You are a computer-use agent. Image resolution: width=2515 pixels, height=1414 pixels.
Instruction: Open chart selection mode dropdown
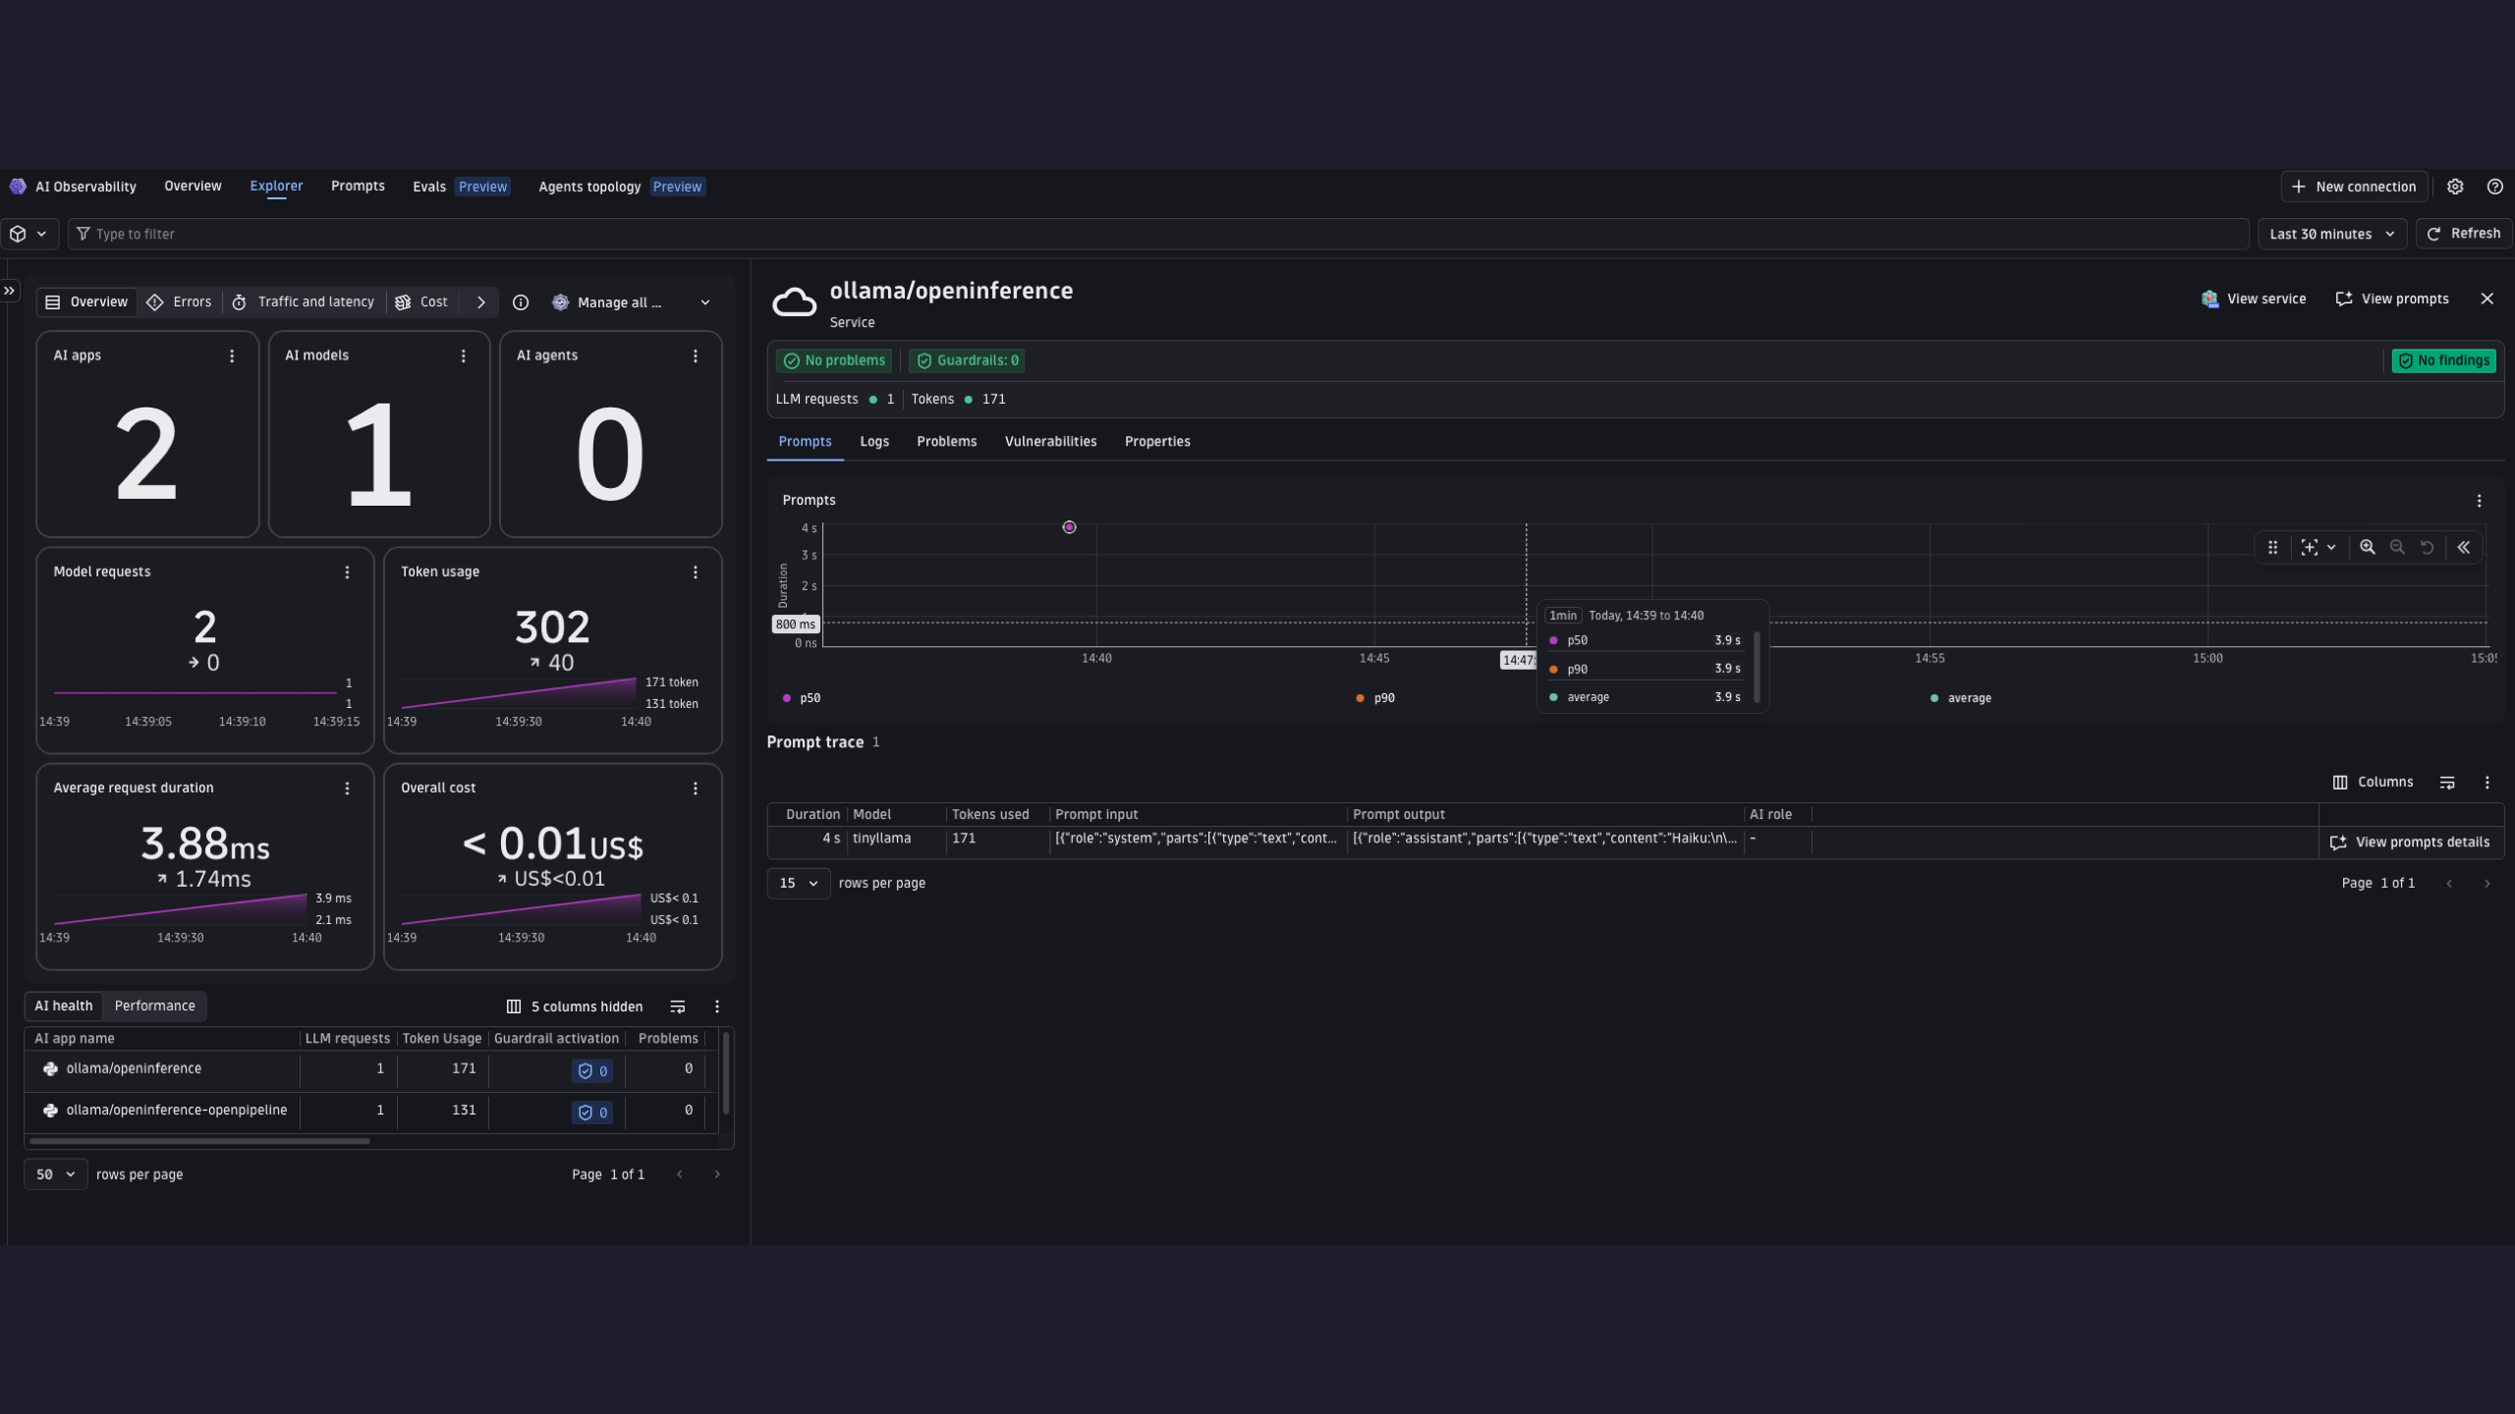pos(2319,548)
